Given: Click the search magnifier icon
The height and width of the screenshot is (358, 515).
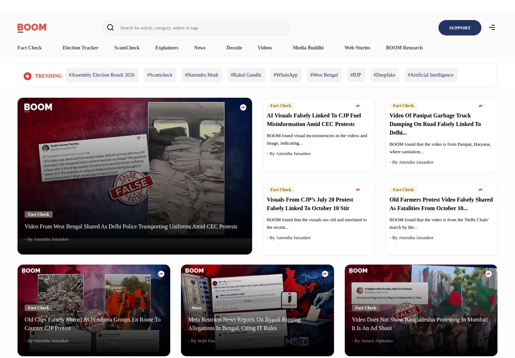Looking at the screenshot, I should pos(111,28).
